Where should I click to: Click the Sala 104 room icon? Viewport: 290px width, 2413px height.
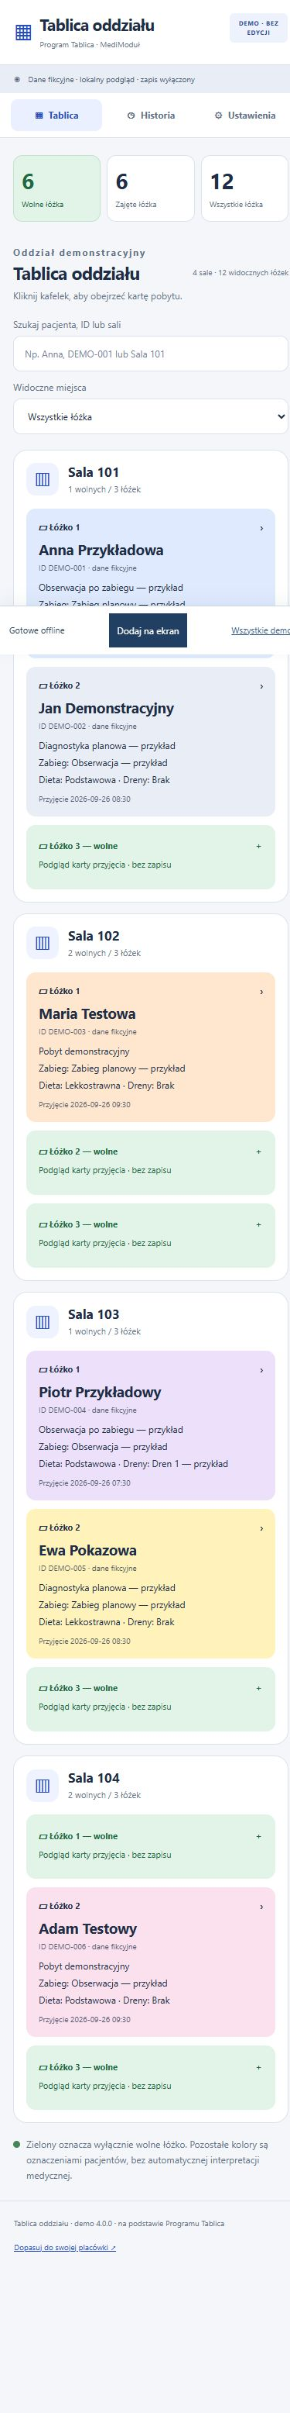click(42, 1786)
